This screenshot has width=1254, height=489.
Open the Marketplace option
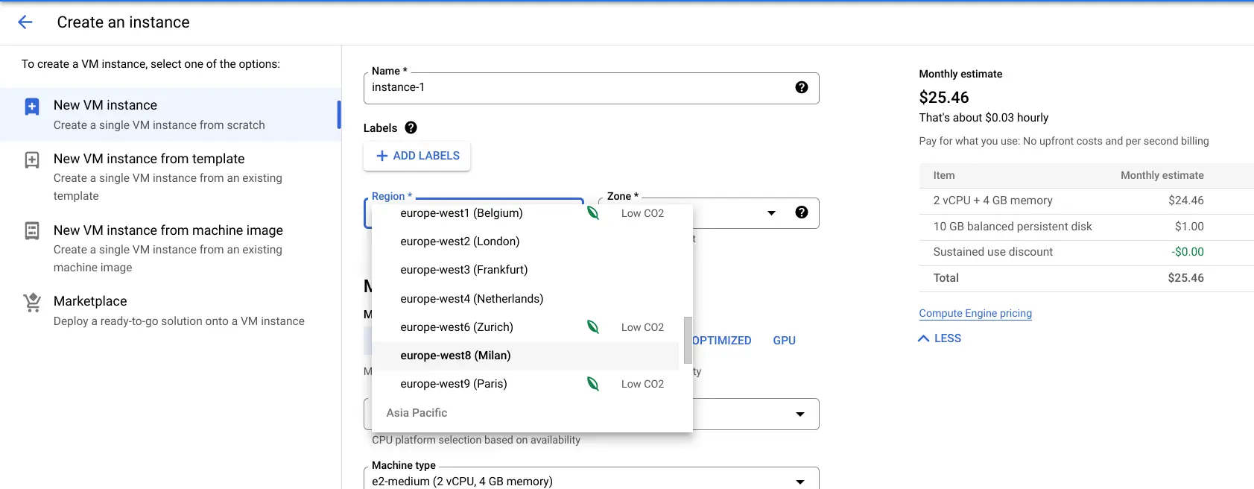(171, 311)
